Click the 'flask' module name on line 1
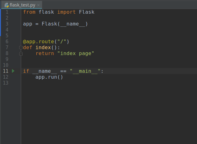Image resolution: width=197 pixels, height=144 pixels. click(46, 12)
